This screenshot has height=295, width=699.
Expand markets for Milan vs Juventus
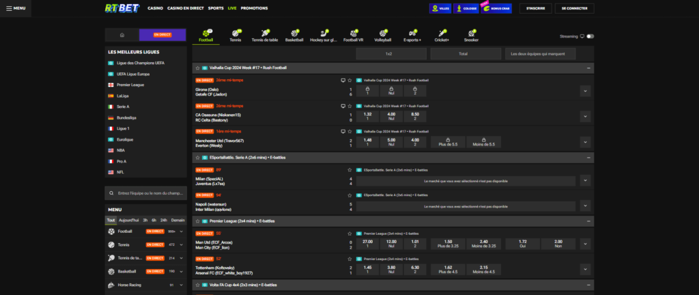pos(585,180)
